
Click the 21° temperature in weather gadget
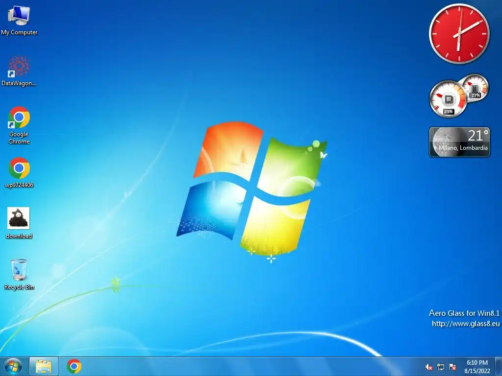[478, 136]
